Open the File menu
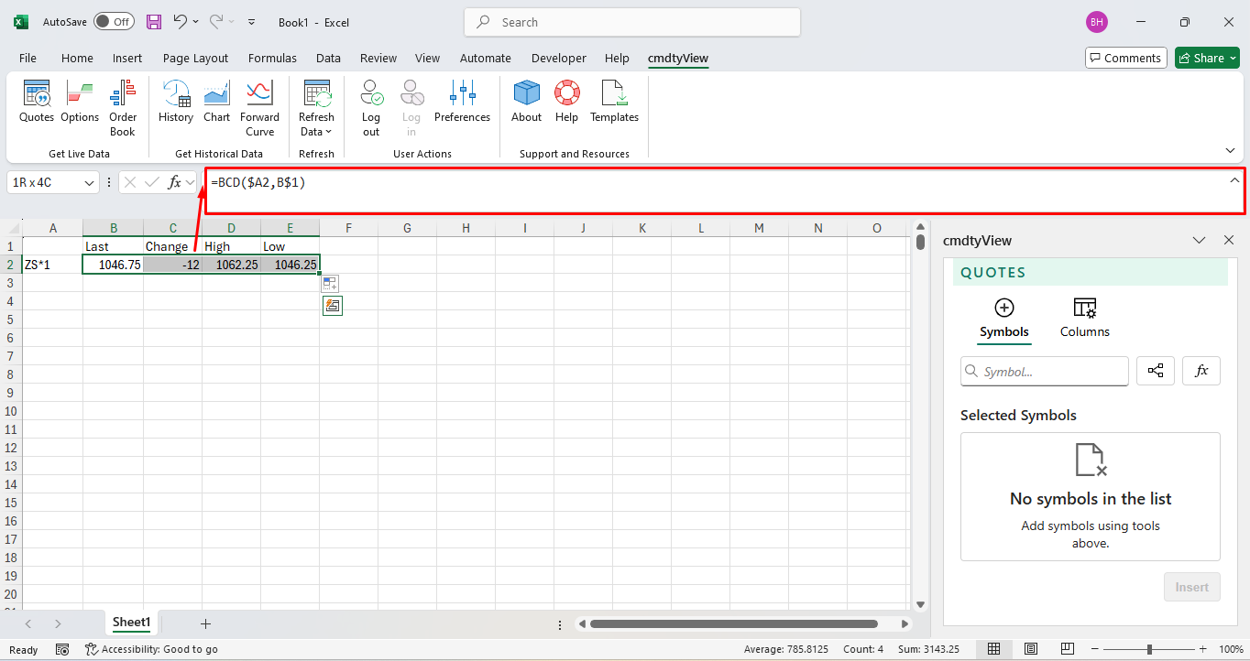This screenshot has height=661, width=1250. click(27, 58)
